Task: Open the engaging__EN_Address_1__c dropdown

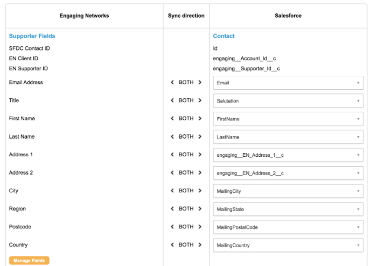Action: point(288,155)
